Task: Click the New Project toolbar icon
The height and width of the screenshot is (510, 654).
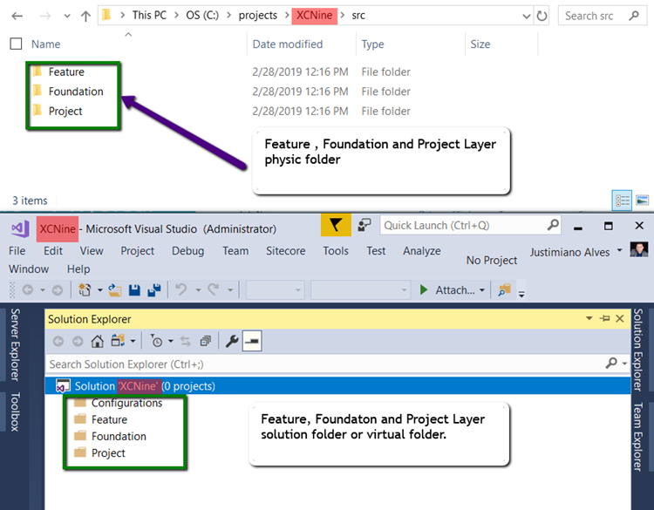Action: coord(85,289)
